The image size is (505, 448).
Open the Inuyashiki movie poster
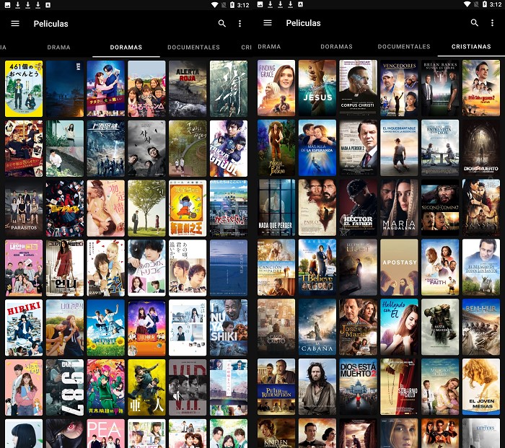click(229, 328)
